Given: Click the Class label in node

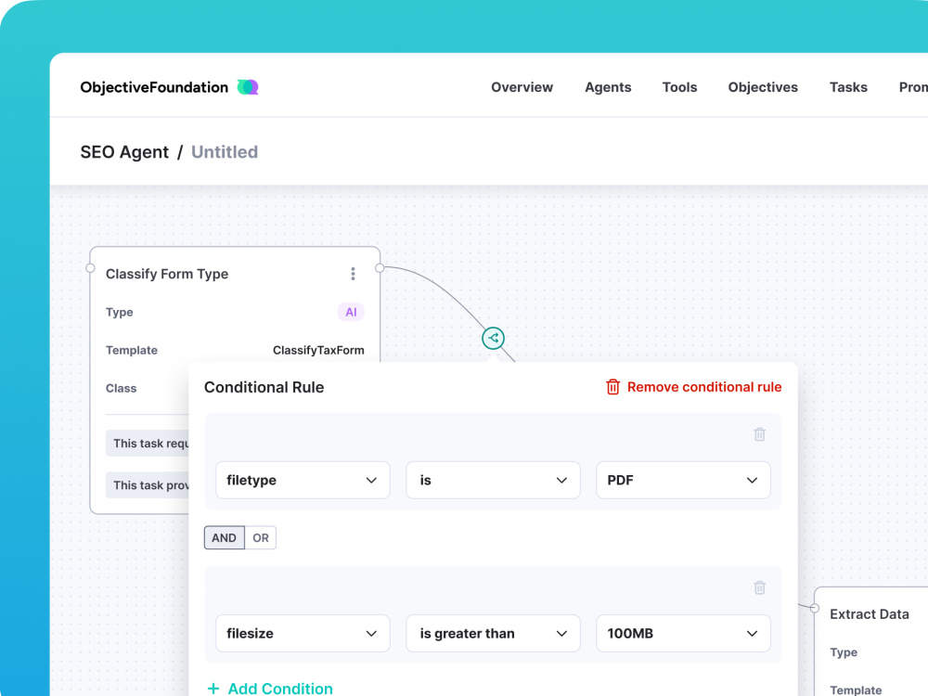Looking at the screenshot, I should pyautogui.click(x=122, y=388).
